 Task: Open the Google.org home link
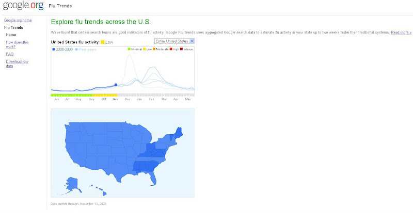[18, 20]
